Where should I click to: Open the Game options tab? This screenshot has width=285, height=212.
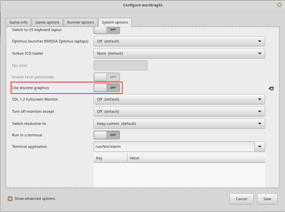(47, 22)
